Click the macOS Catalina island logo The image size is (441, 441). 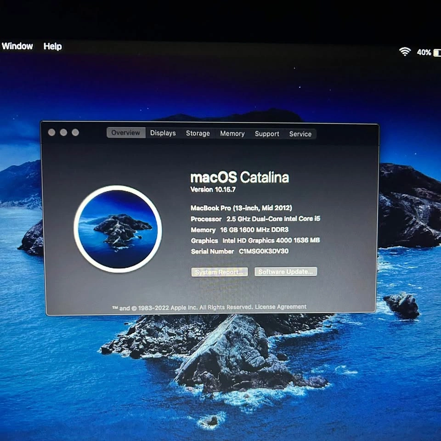[118, 229]
